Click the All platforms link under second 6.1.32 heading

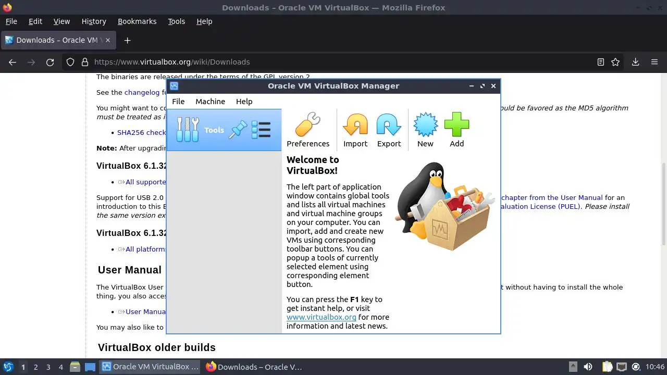146,249
